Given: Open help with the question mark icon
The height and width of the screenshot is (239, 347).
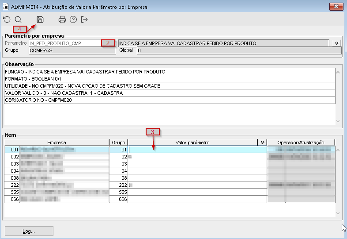Looking at the screenshot, I should coord(73,19).
